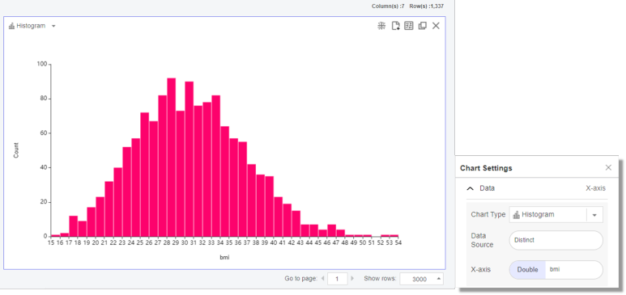Click the histogram bars icon beside the title
This screenshot has width=626, height=295.
pos(11,26)
